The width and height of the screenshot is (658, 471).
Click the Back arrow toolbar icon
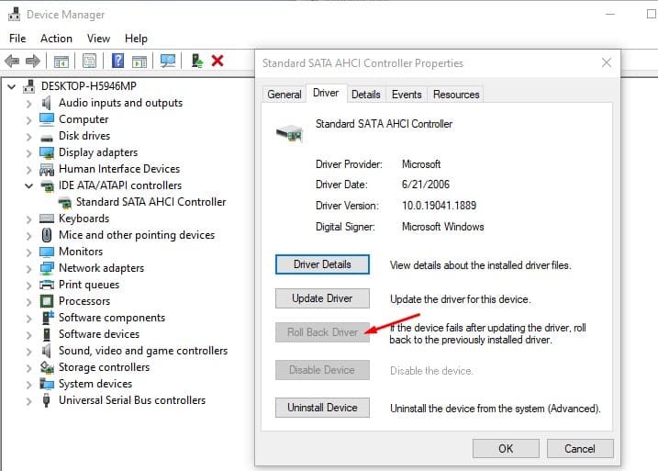point(12,62)
